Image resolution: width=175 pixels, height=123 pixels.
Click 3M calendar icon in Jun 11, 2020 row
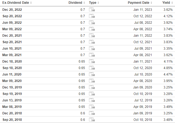(92, 74)
